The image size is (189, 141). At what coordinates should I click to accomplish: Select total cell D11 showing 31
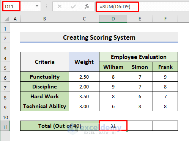pos(113,126)
